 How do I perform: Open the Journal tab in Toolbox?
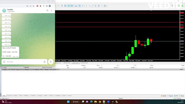pos(69,96)
